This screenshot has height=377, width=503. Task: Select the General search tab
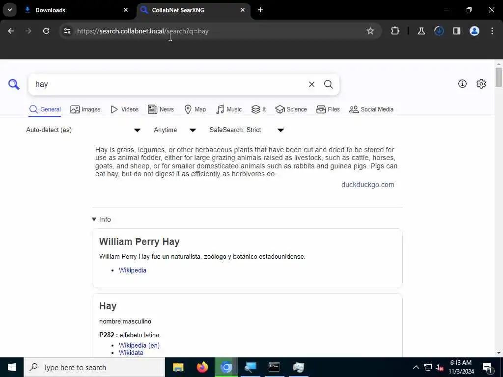click(45, 109)
